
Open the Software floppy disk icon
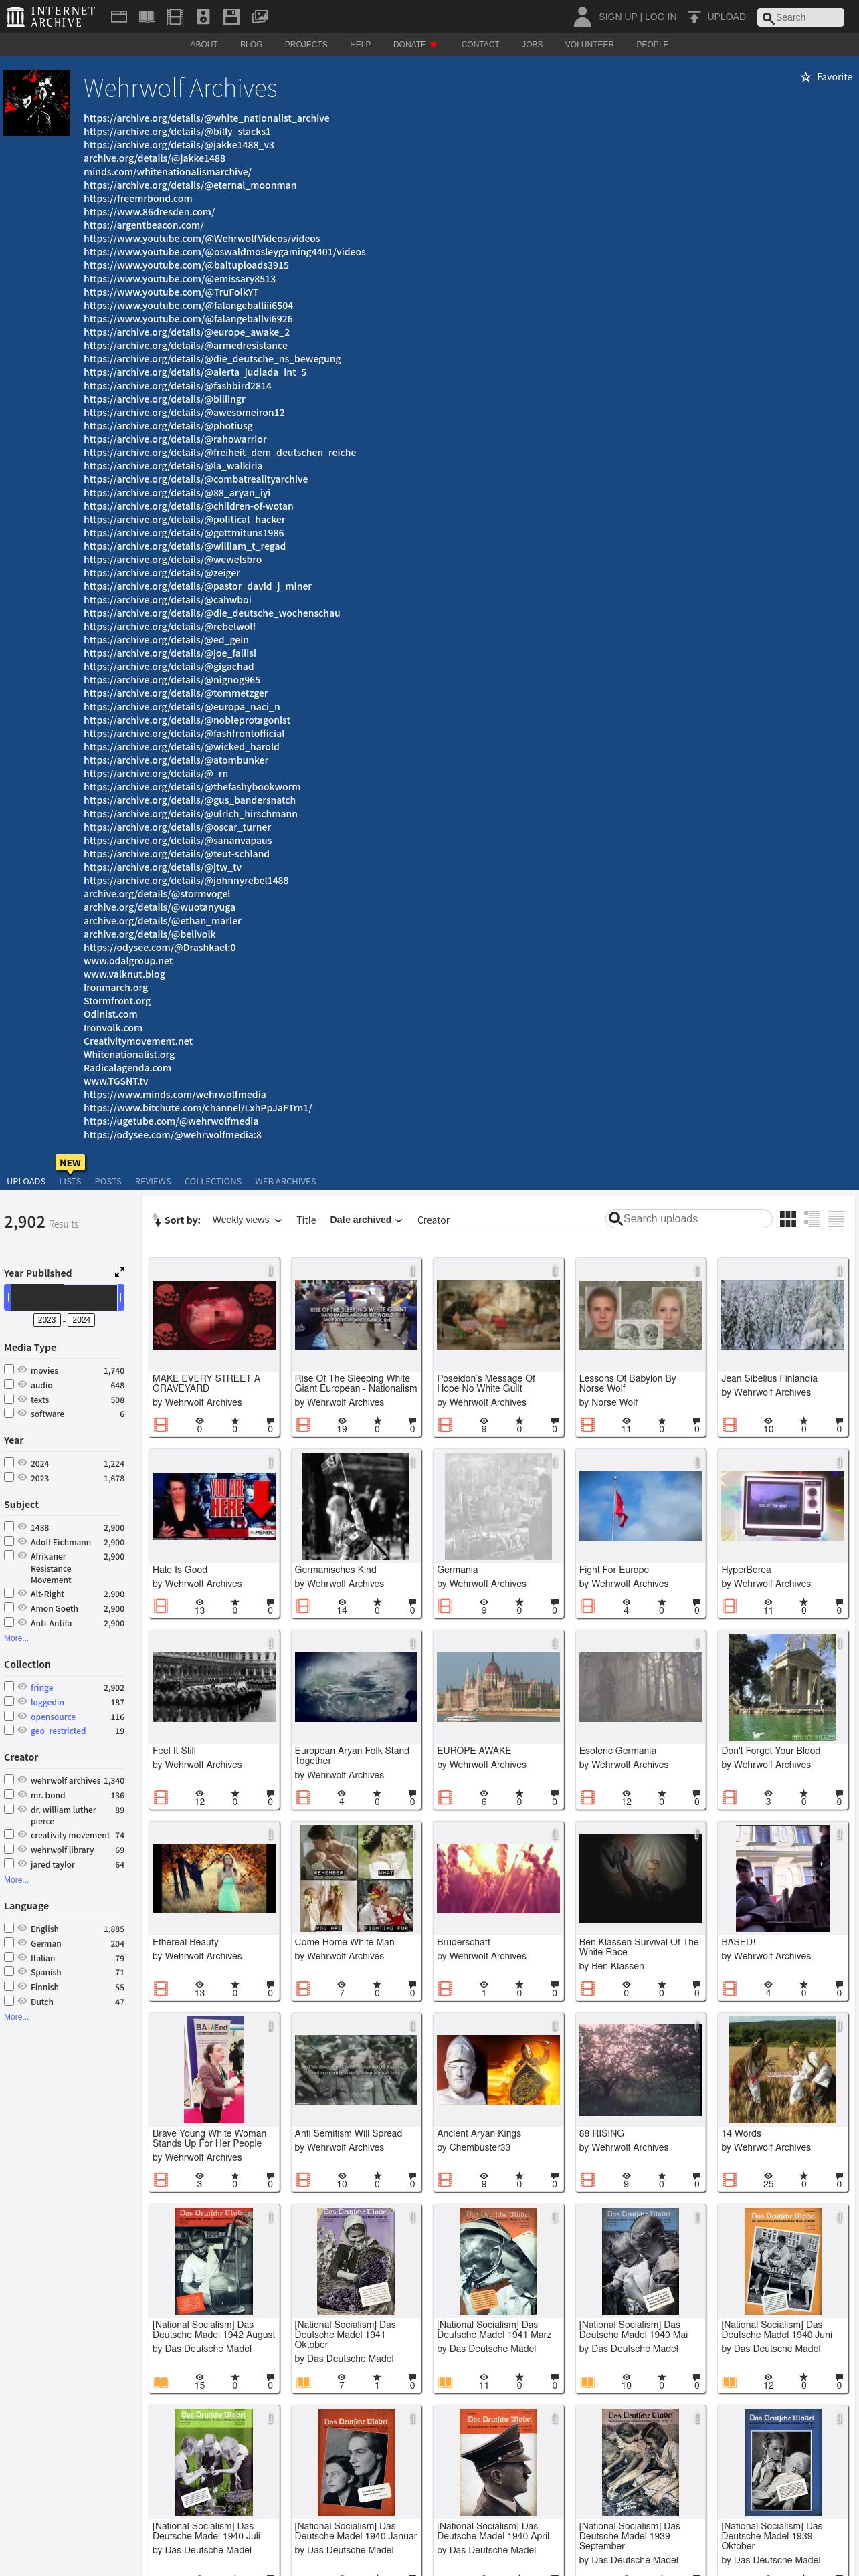[231, 17]
